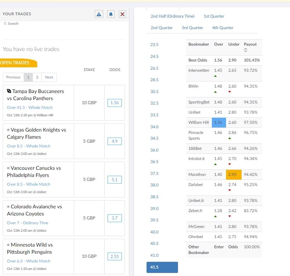Click the Payout help question mark icon

245,50
